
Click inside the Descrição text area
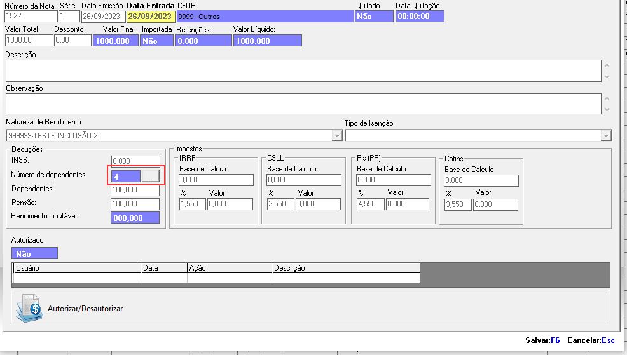click(303, 70)
